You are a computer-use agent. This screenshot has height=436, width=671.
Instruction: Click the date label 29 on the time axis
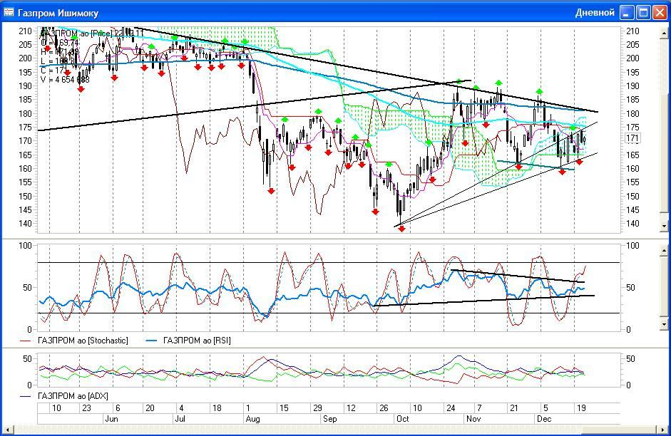coord(317,408)
